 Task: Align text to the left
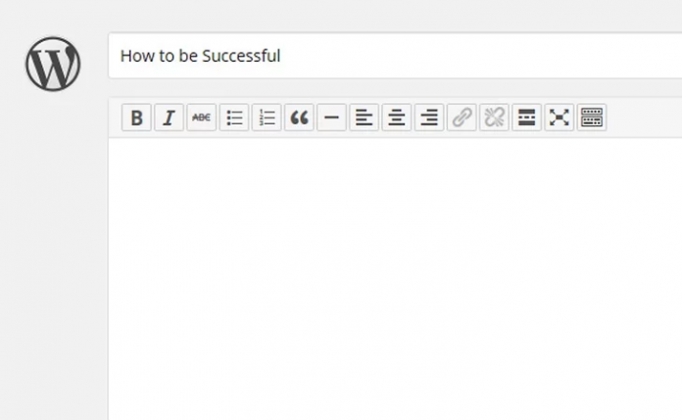coord(365,117)
